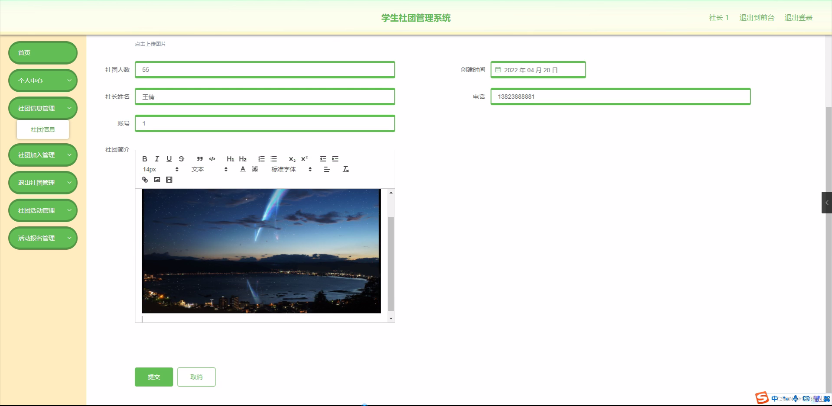
Task: Click the editor vertical scrollbar thumb
Action: click(x=391, y=264)
